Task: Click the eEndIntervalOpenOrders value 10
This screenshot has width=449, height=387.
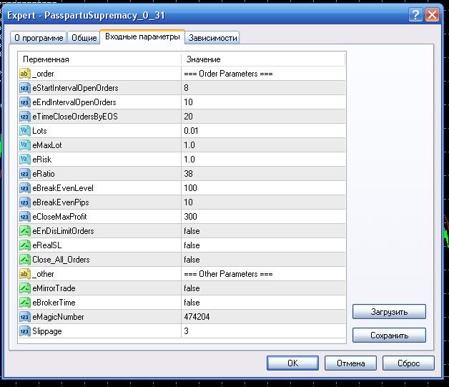Action: tap(263, 102)
